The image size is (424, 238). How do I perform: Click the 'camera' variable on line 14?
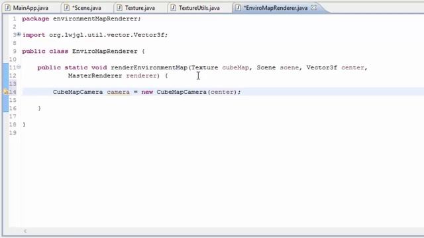click(118, 92)
